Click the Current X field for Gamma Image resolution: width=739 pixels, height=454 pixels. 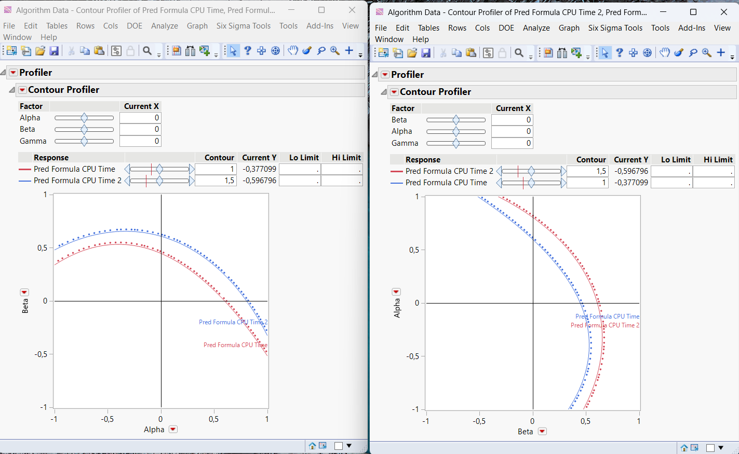pyautogui.click(x=140, y=141)
